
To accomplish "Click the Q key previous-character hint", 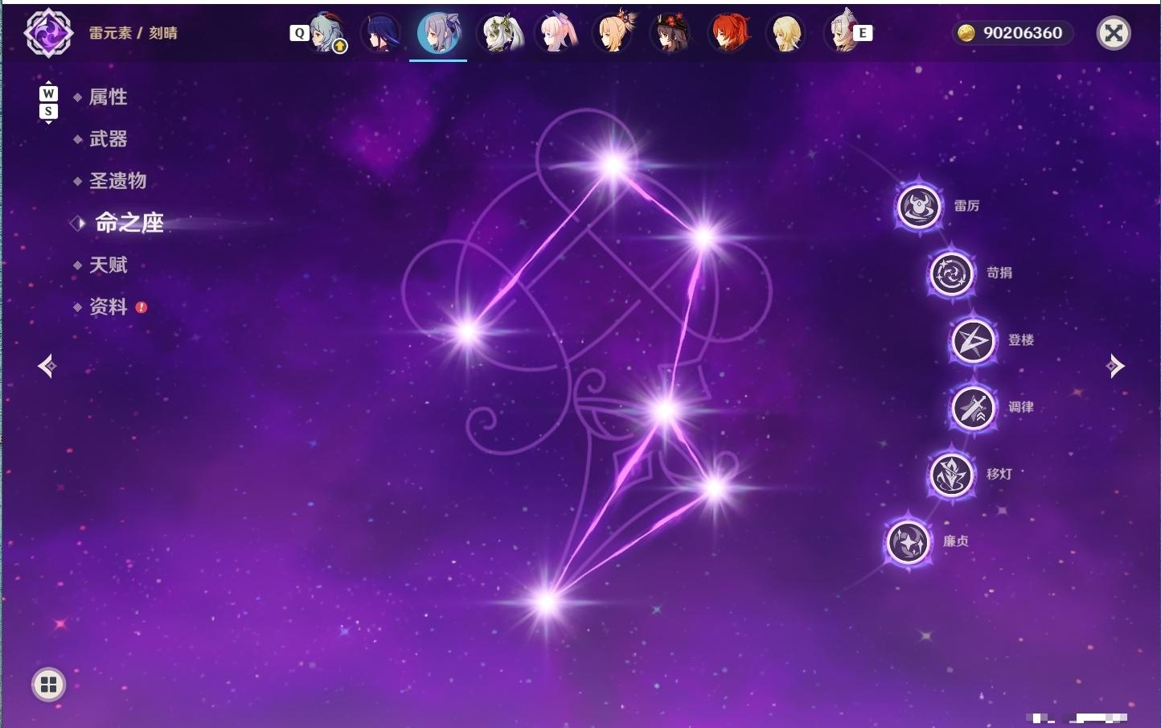I will 299,33.
